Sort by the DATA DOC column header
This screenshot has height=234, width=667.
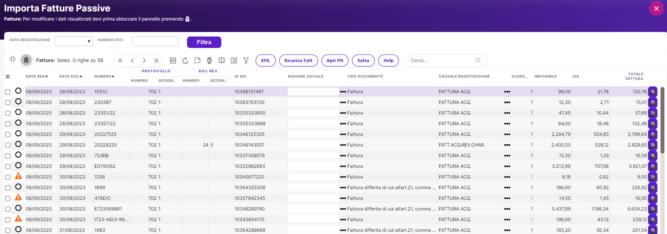coord(71,76)
